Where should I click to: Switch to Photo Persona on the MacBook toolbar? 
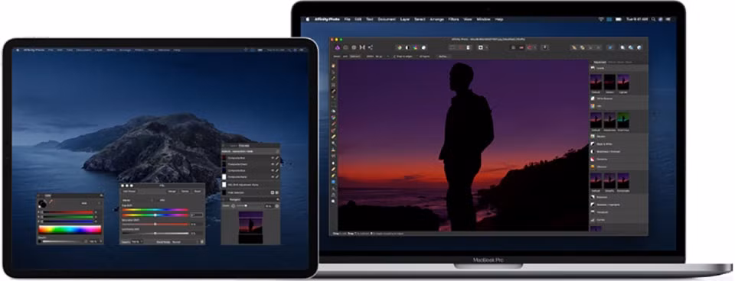pyautogui.click(x=338, y=47)
